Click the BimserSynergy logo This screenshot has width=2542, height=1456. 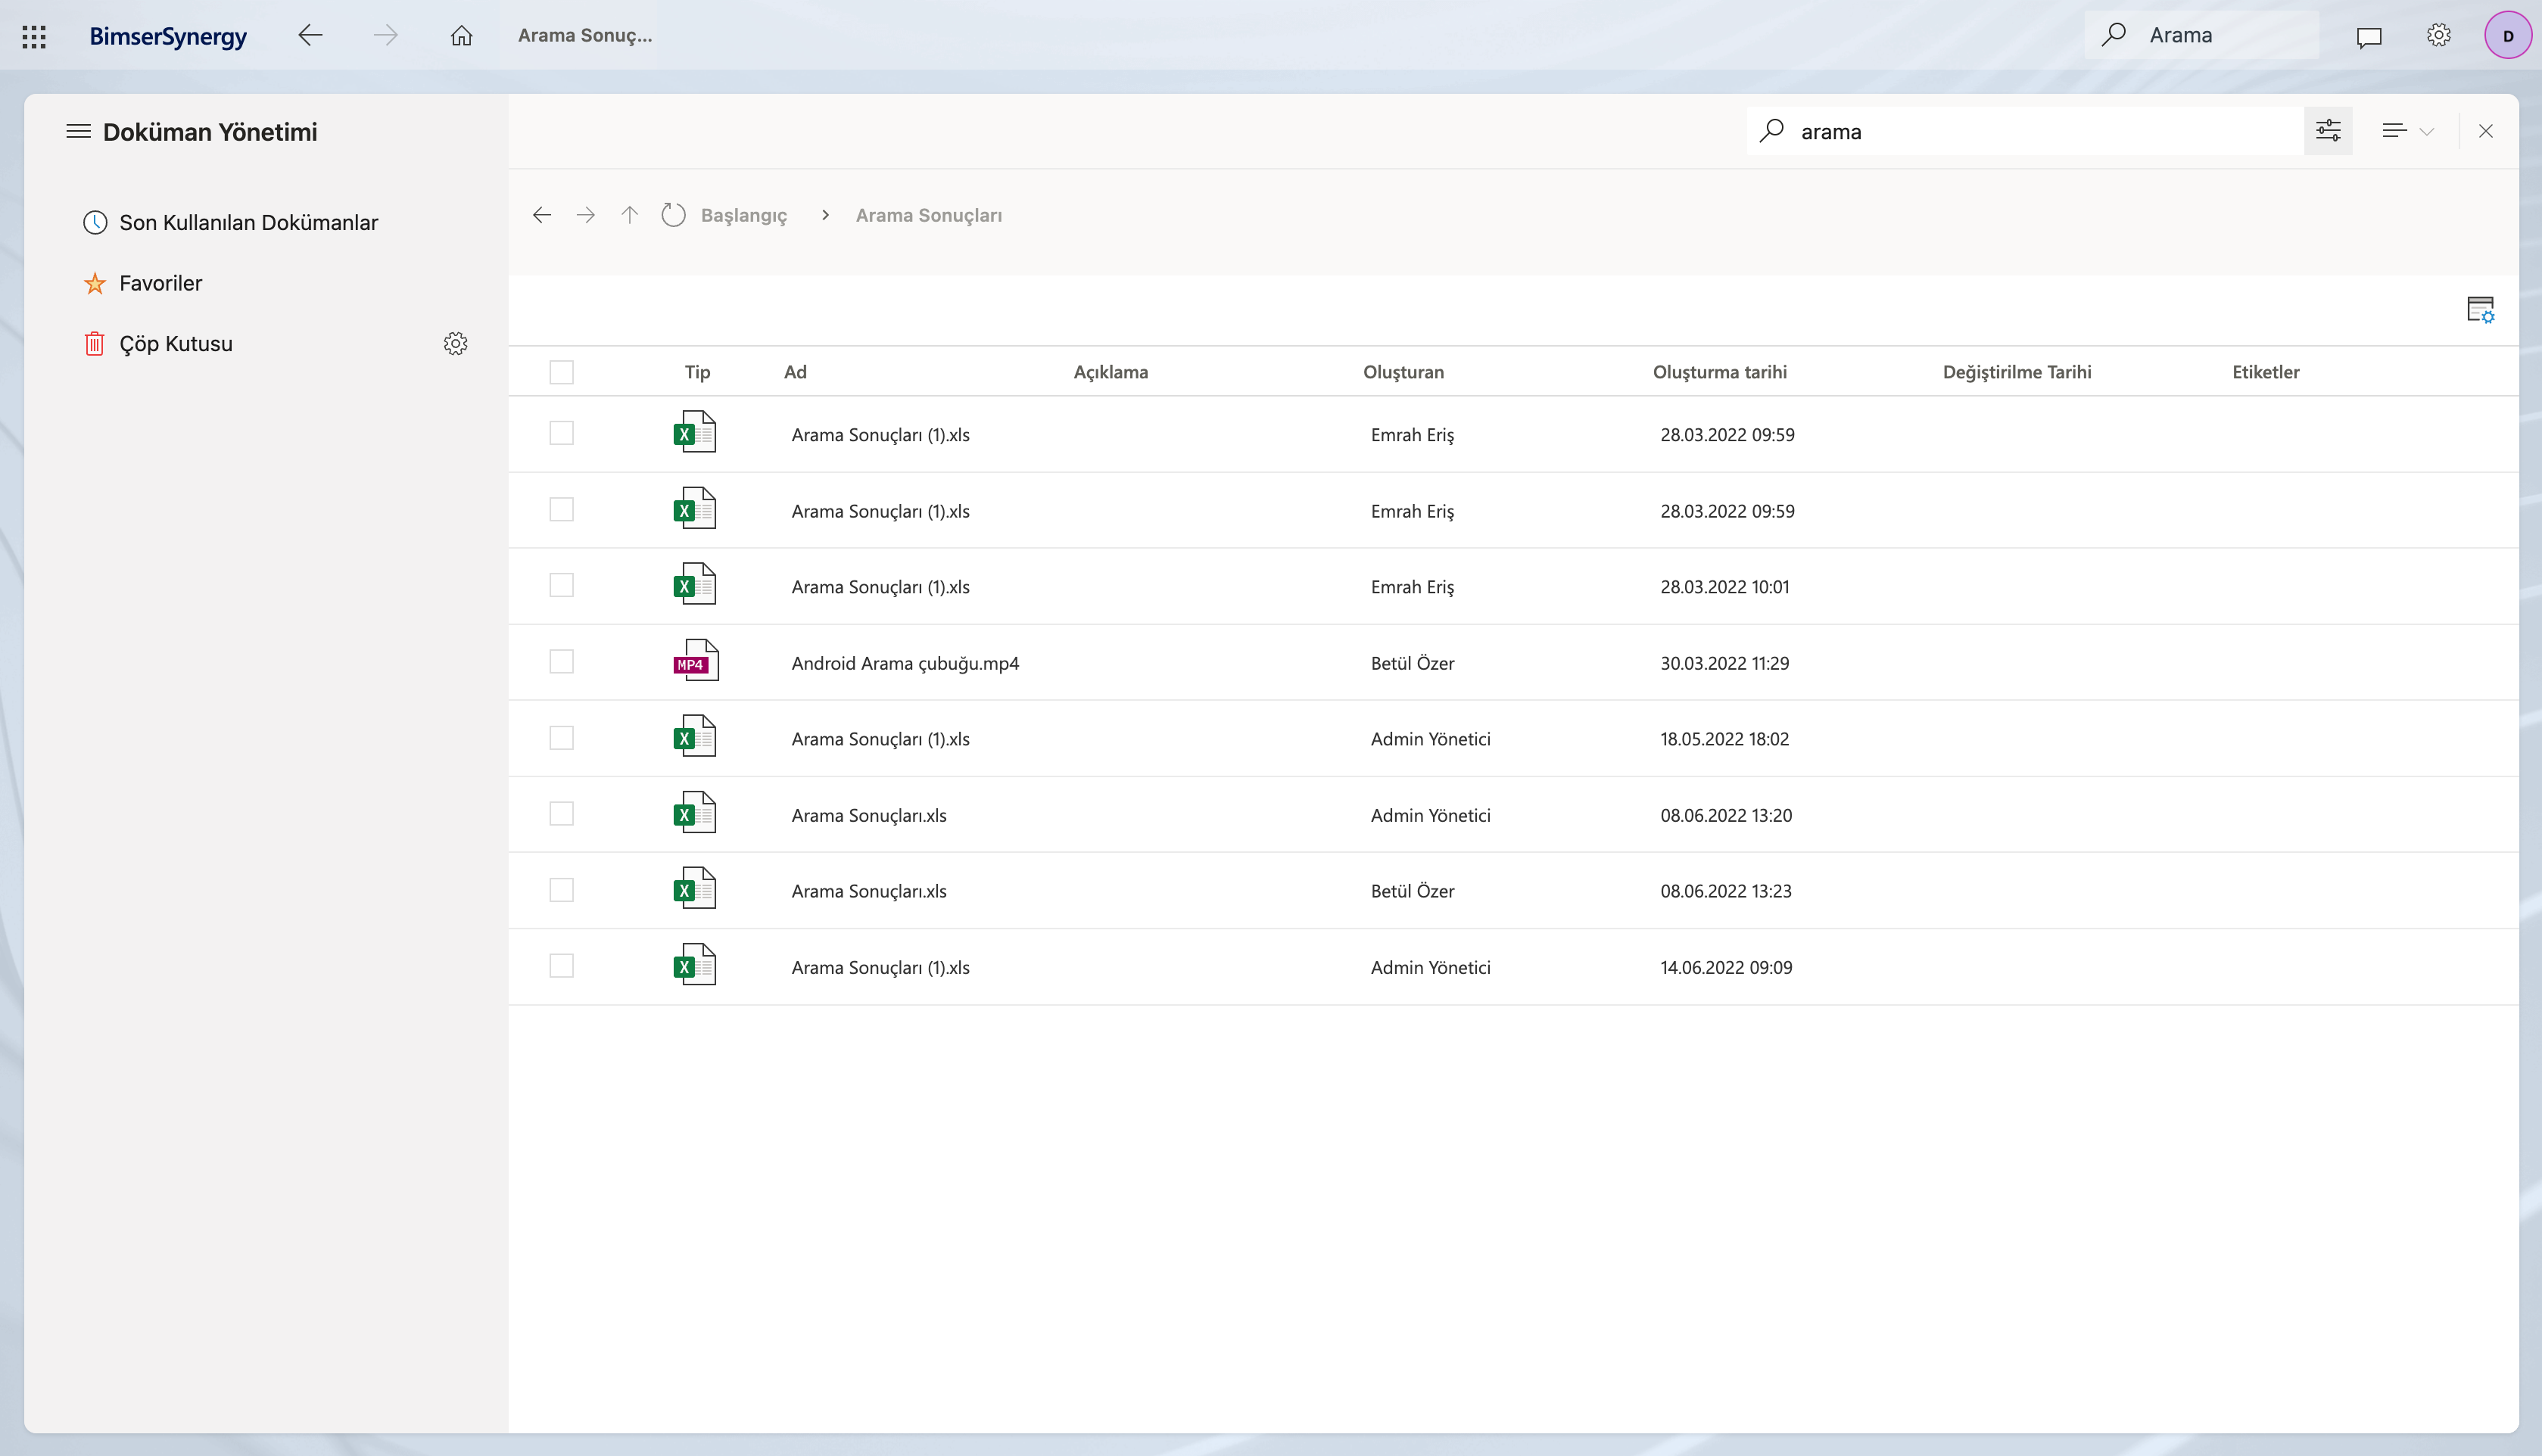coord(168,37)
